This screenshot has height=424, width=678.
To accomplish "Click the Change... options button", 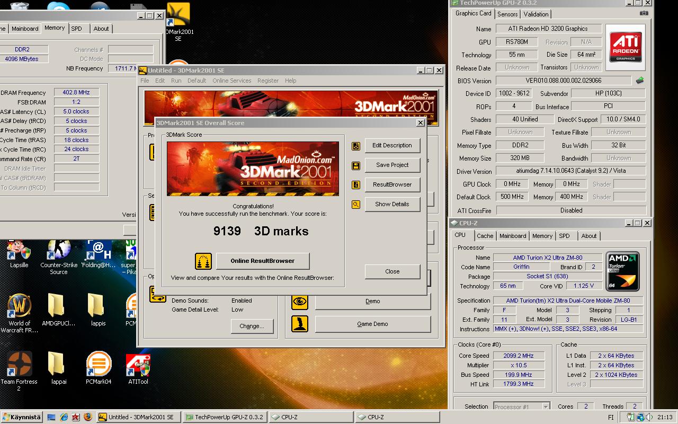I will click(252, 326).
